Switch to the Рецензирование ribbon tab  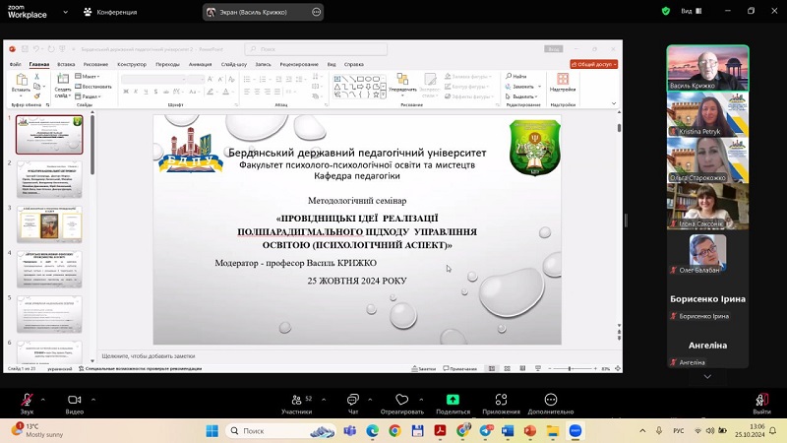pos(299,64)
